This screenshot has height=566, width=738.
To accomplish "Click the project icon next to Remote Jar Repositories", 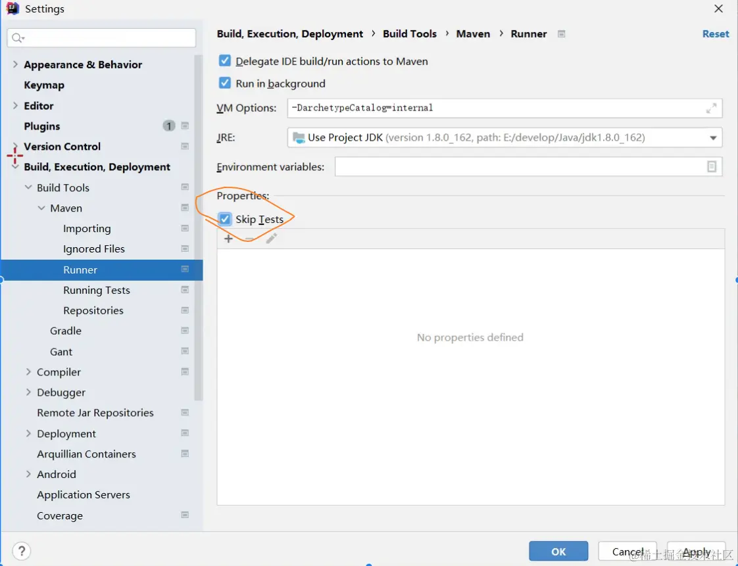I will 185,413.
